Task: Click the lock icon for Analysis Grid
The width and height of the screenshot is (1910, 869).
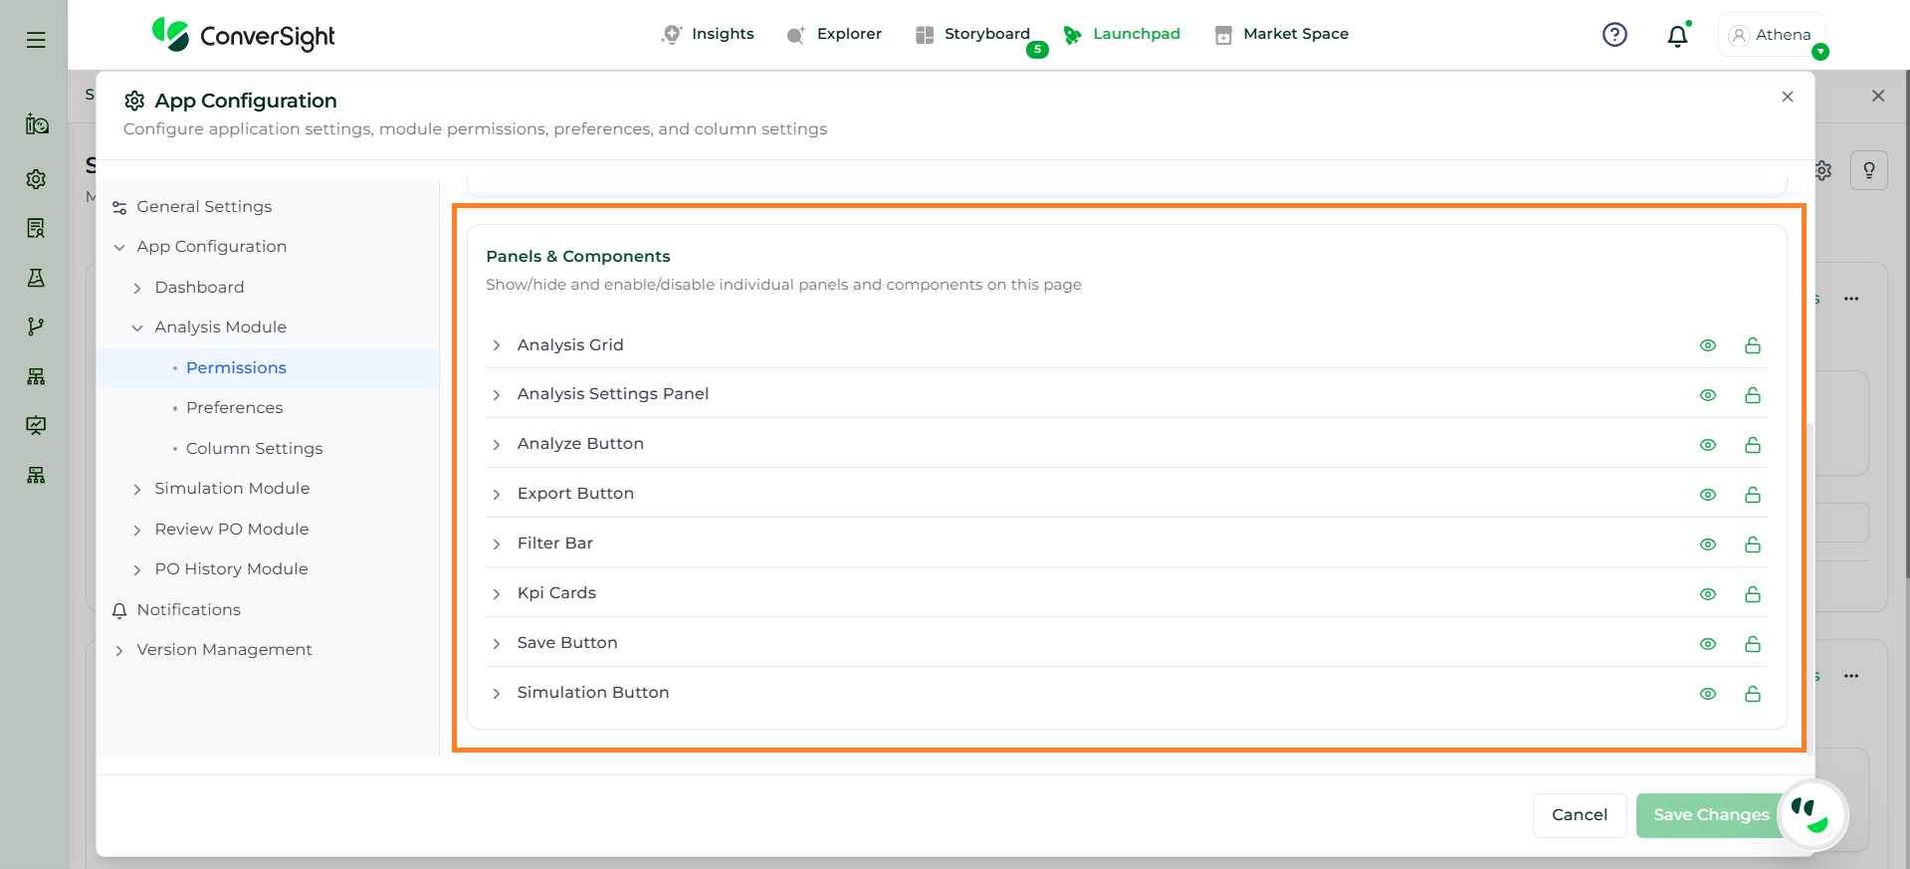Action: coord(1752,345)
